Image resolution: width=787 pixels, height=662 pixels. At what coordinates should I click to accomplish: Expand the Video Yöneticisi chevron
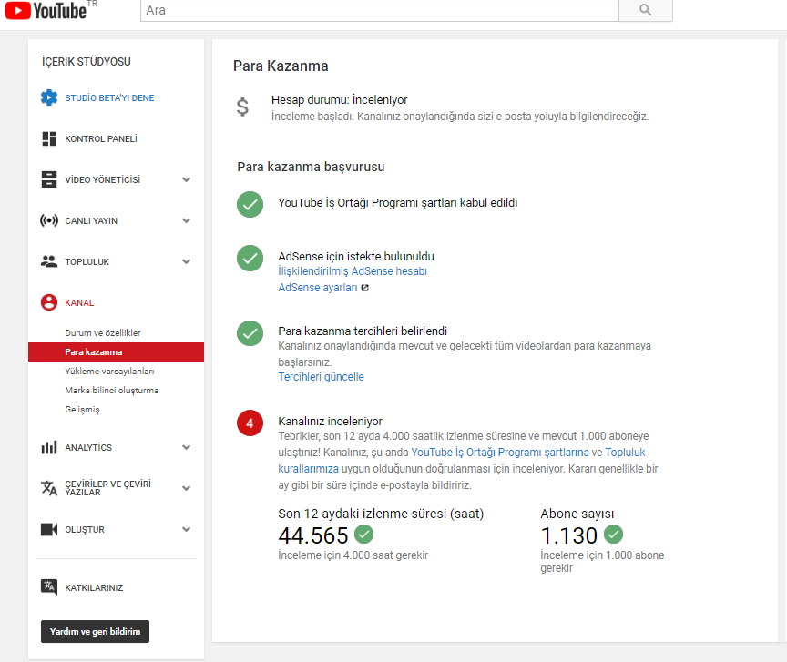[x=186, y=179]
